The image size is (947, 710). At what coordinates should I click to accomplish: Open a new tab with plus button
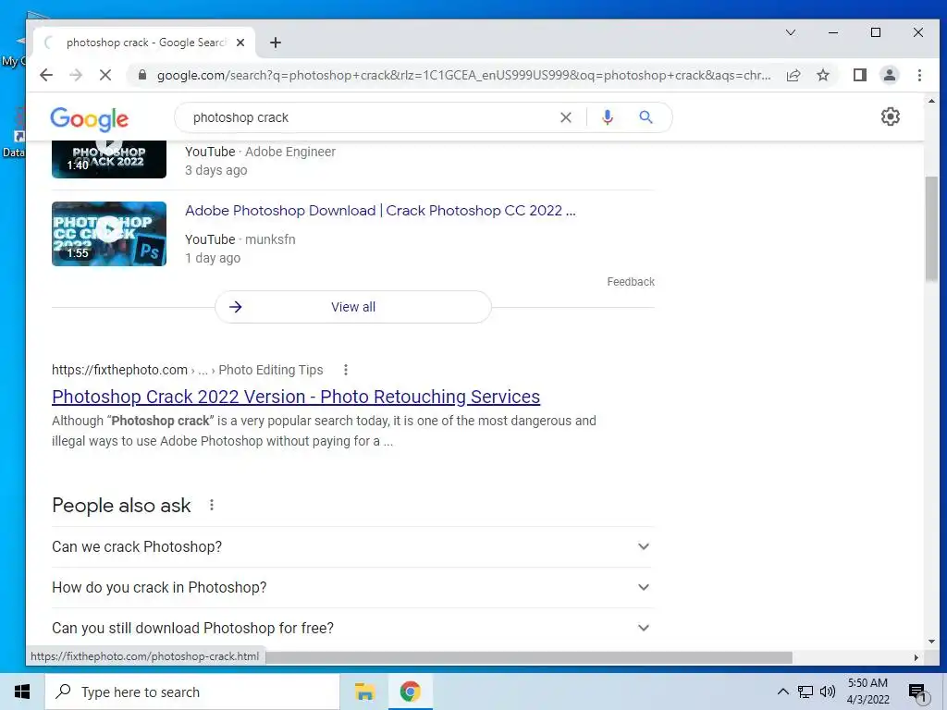coord(276,43)
